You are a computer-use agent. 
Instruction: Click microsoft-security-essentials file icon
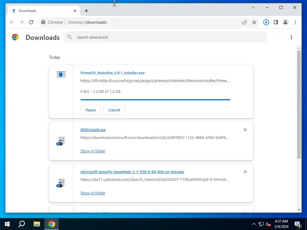(61, 183)
